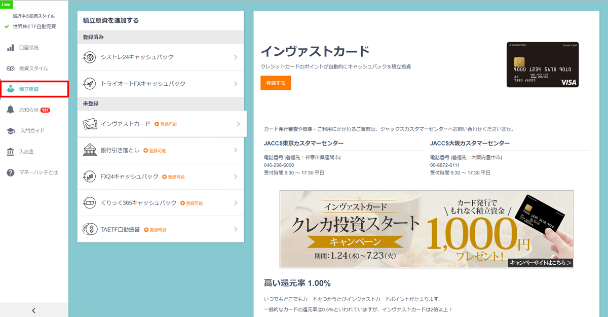Viewport: 608px width, 317px height.
Task: Click the green Live status badge
Action: tap(7, 4)
